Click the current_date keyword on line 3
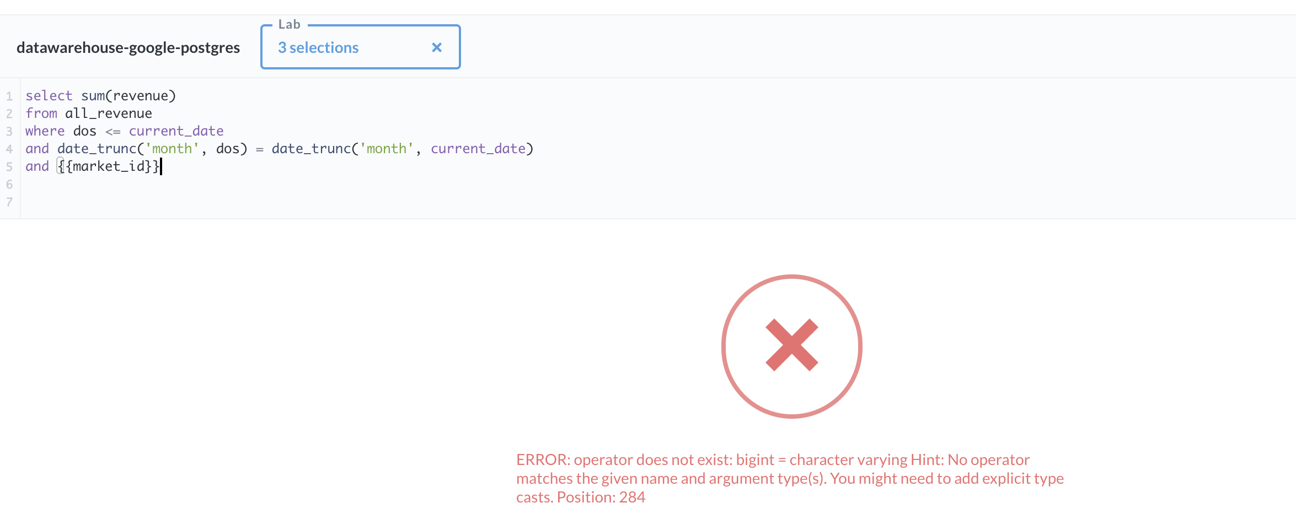The width and height of the screenshot is (1296, 519). 176,131
